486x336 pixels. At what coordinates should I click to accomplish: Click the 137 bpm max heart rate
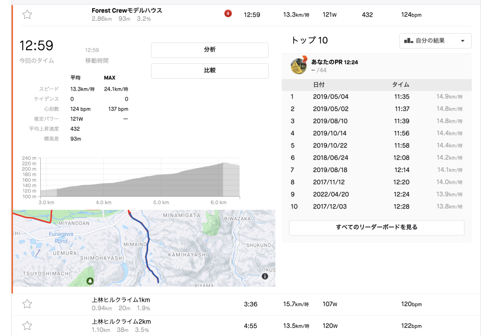click(118, 109)
